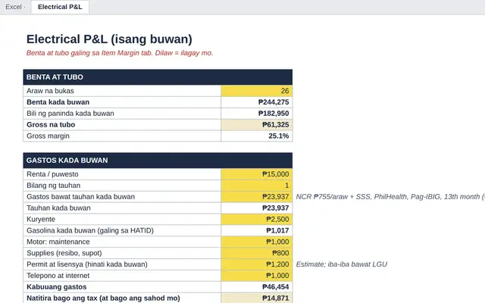Click the 'Gross margin' label

click(48, 136)
